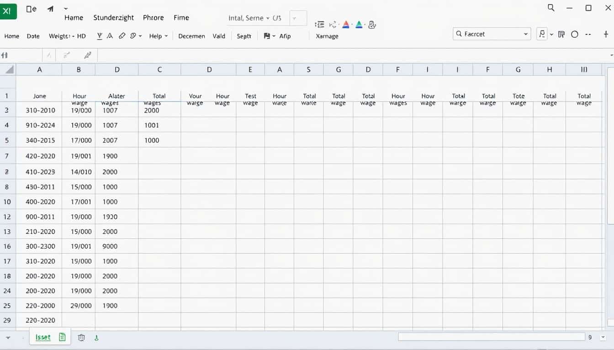The height and width of the screenshot is (350, 614).
Task: Click the circle icon in the right toolbar
Action: 575,34
